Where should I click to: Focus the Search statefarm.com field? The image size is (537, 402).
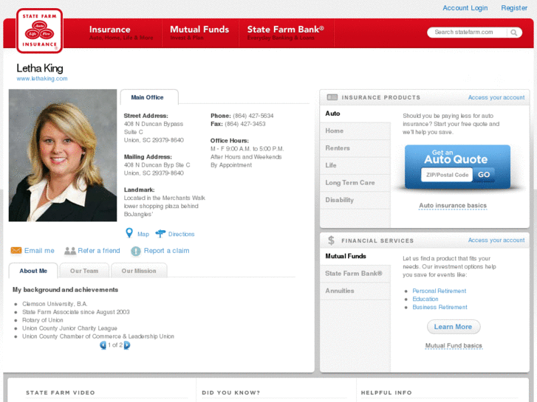[467, 32]
